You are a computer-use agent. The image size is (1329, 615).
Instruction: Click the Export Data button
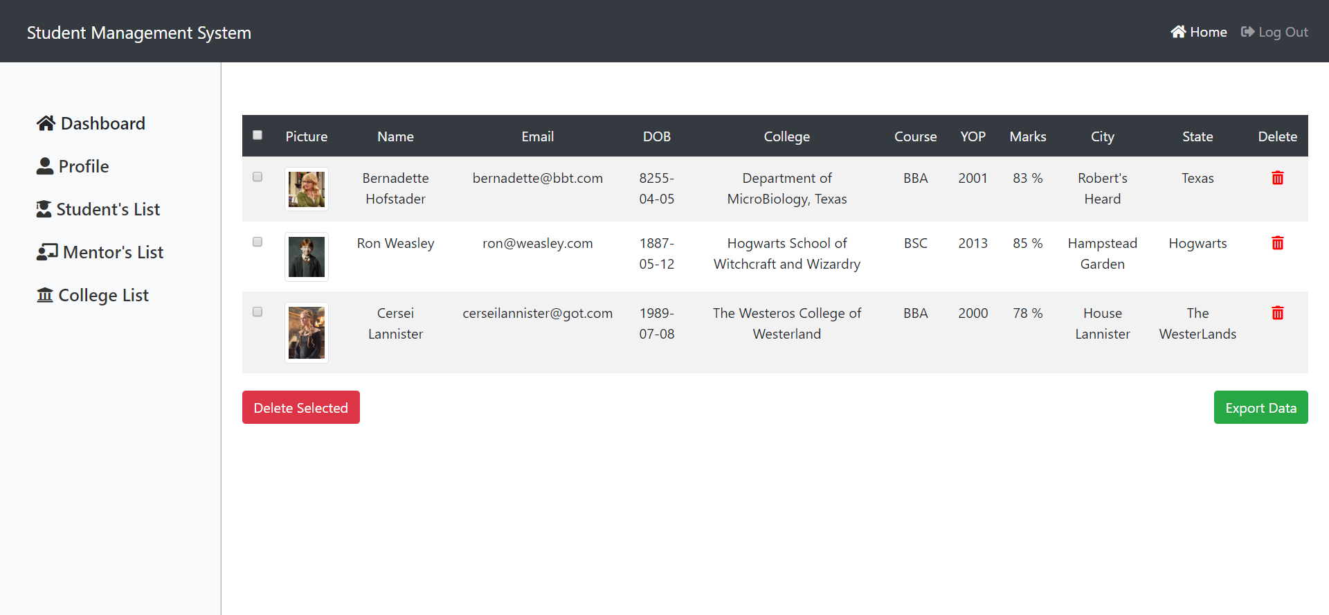click(1261, 407)
